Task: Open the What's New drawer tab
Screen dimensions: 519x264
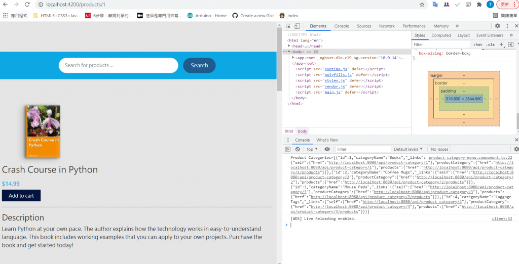Action: tap(327, 140)
